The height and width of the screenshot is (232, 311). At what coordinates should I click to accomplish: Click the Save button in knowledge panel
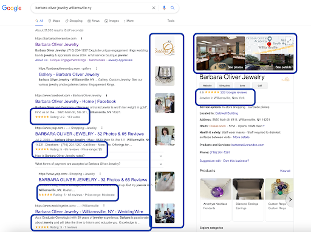pyautogui.click(x=242, y=85)
